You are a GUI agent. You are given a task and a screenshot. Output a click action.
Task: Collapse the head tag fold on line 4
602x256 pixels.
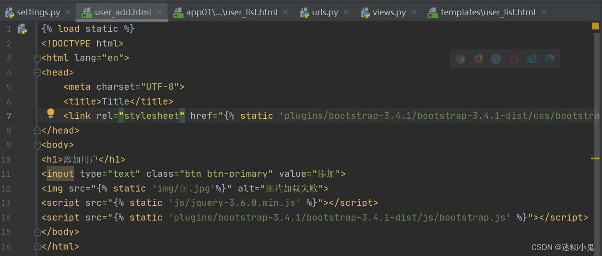pos(37,73)
